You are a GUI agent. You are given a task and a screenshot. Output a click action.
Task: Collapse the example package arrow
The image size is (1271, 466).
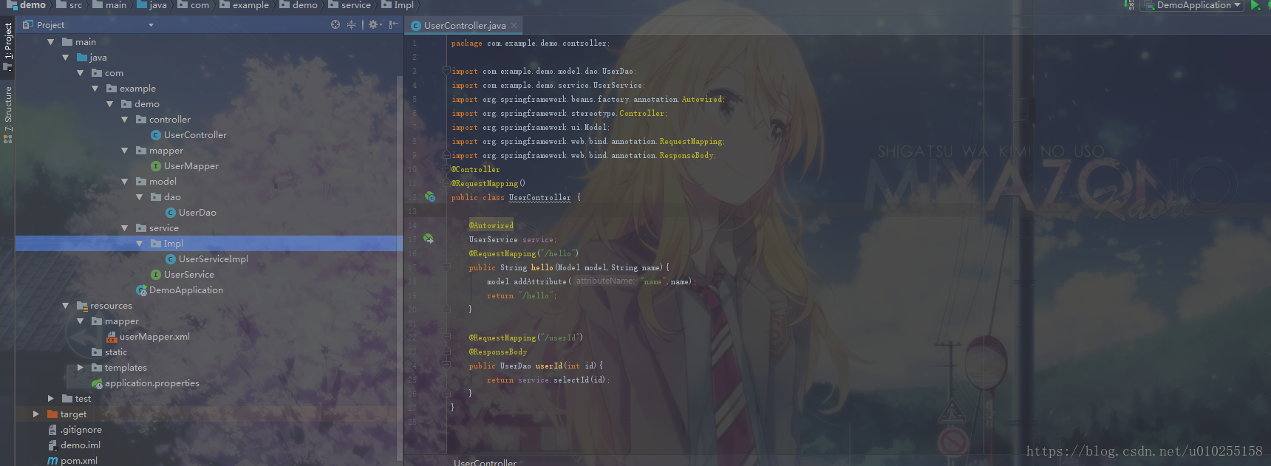tap(95, 89)
